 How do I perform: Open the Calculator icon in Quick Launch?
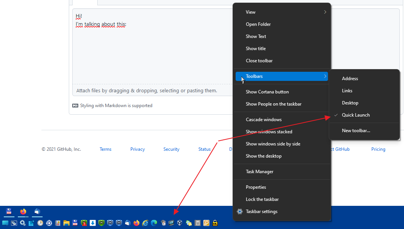[198, 223]
